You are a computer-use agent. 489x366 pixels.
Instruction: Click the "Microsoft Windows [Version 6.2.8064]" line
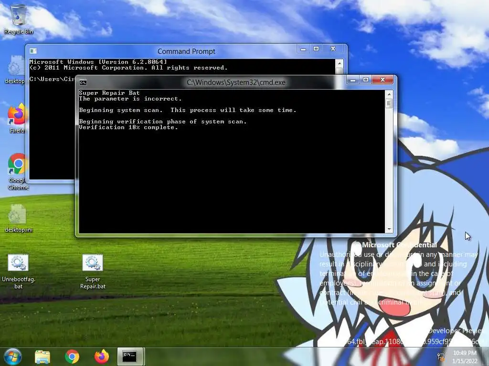pos(98,62)
